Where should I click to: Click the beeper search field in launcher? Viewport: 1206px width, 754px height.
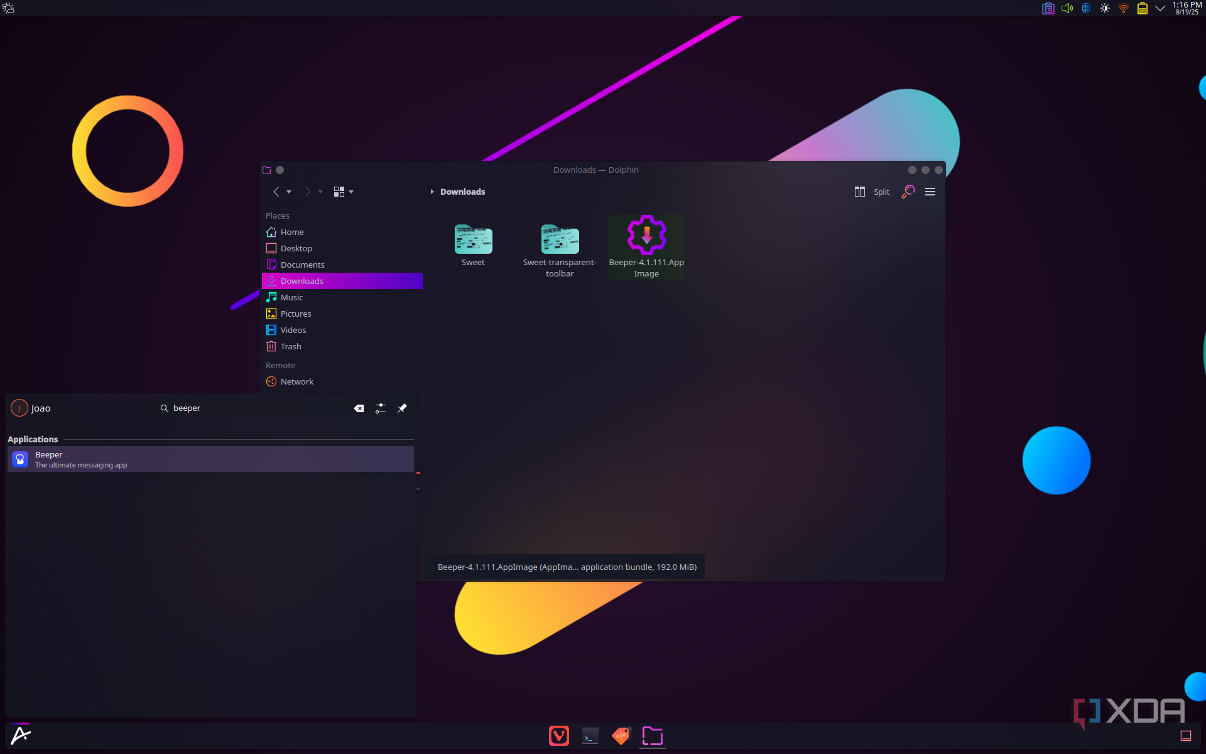click(x=251, y=408)
